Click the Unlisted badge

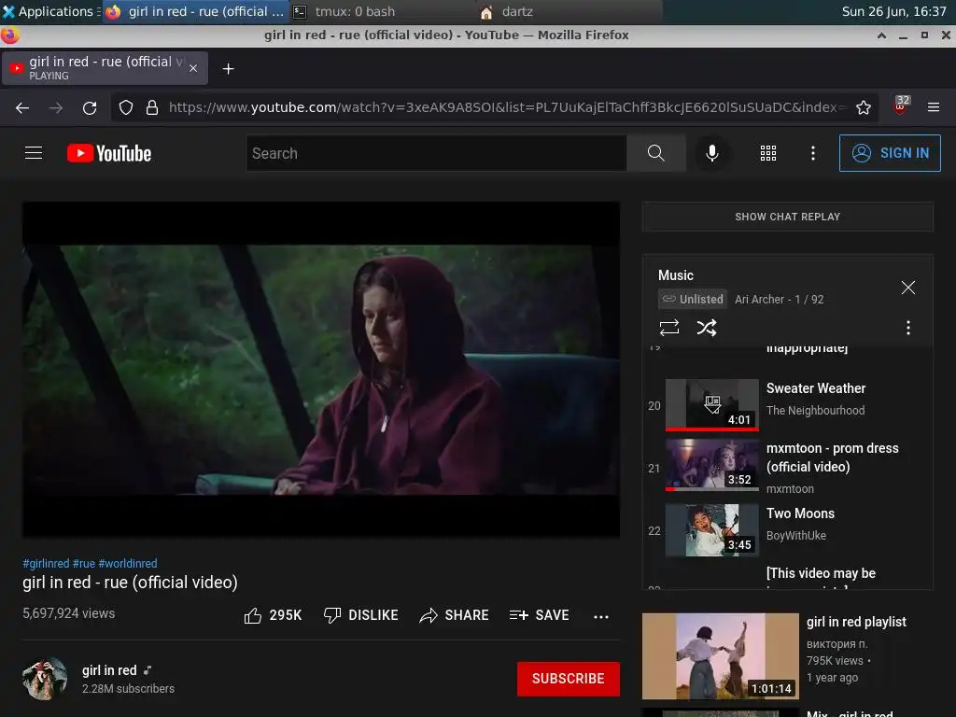coord(693,300)
